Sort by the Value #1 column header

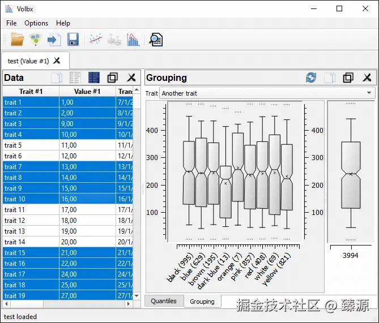[x=87, y=92]
